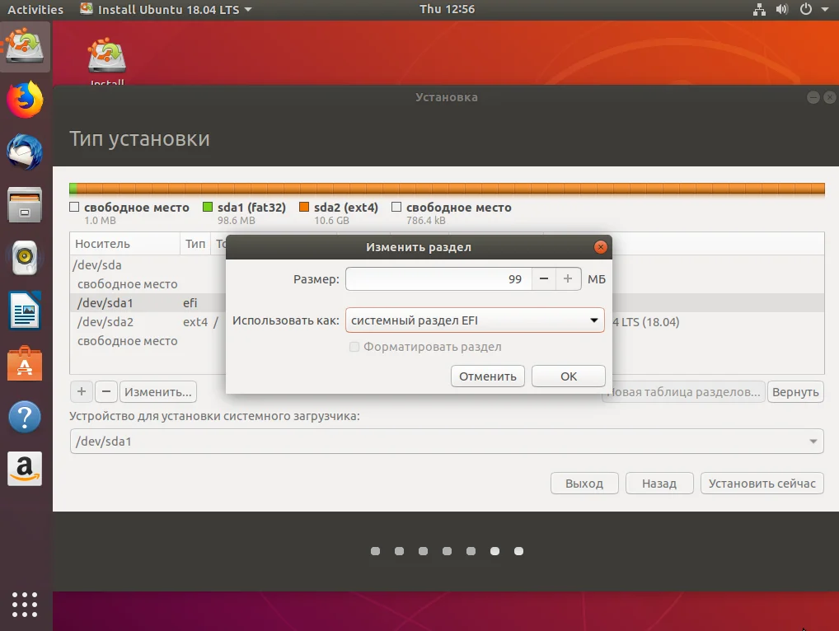Click the ext4 type cell of /dev/sda2
Screen dimensions: 839x631
pos(195,322)
